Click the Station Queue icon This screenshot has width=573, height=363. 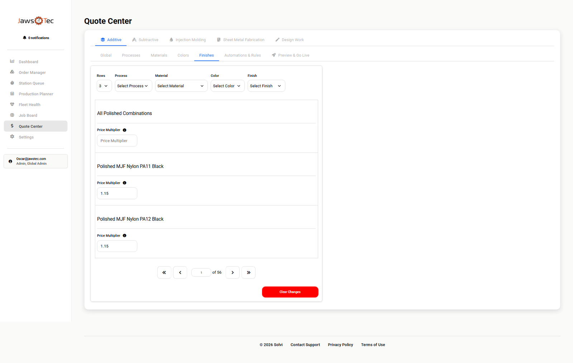click(12, 83)
